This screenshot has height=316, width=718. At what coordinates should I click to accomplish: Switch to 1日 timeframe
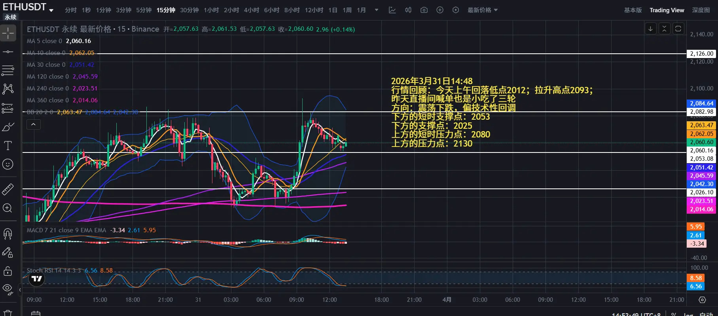pos(333,10)
